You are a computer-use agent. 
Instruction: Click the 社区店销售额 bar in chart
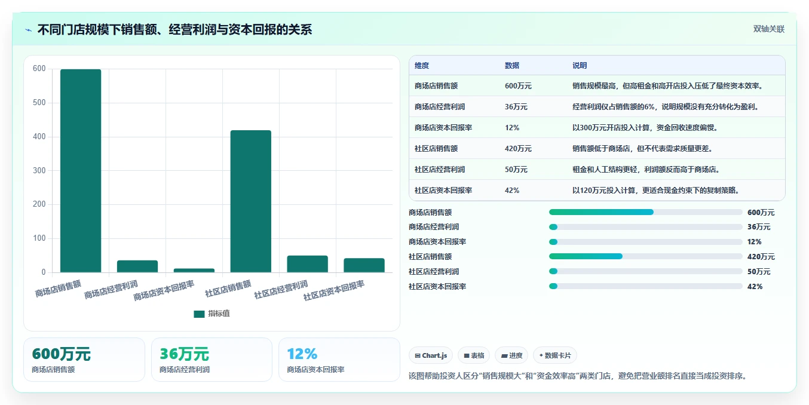click(251, 201)
